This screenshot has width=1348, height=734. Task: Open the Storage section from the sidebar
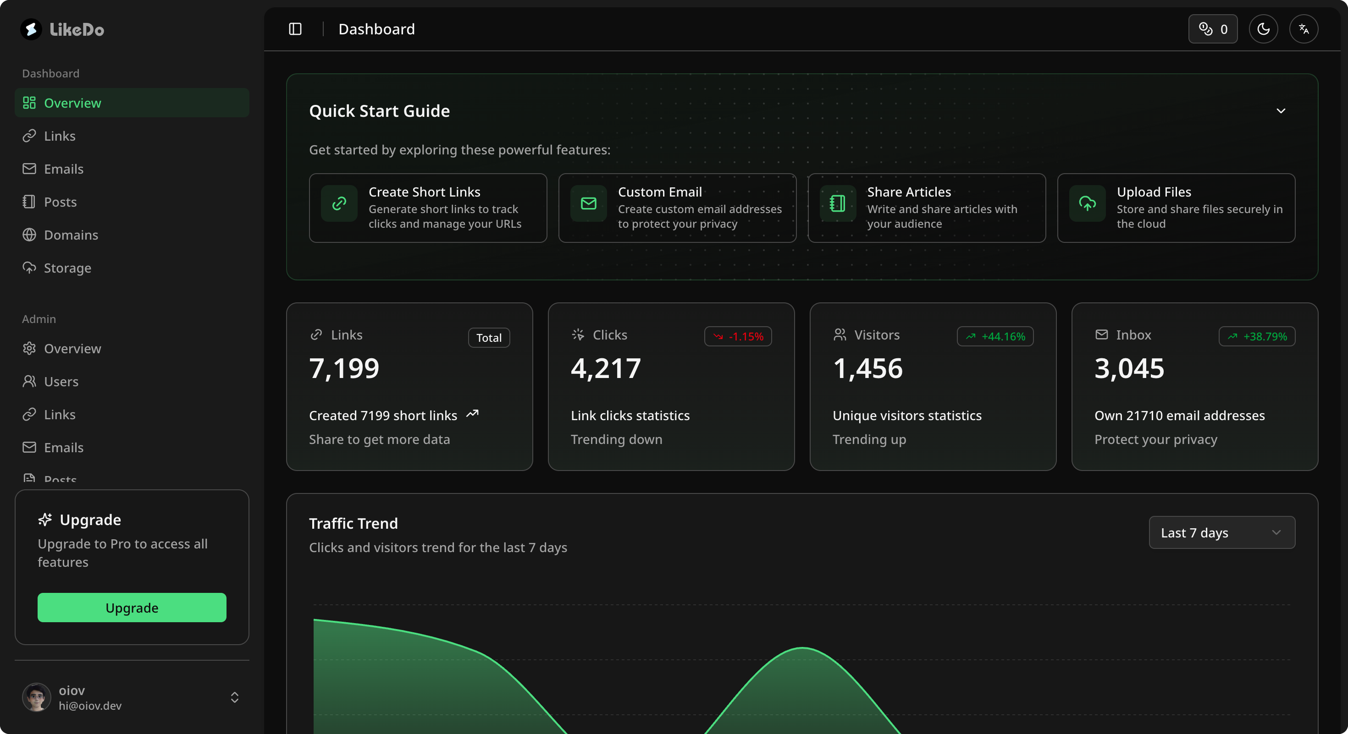67,268
